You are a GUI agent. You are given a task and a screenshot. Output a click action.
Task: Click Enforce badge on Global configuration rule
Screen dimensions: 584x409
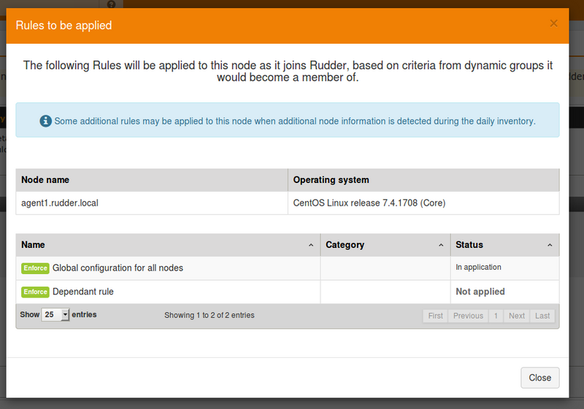[x=35, y=268]
